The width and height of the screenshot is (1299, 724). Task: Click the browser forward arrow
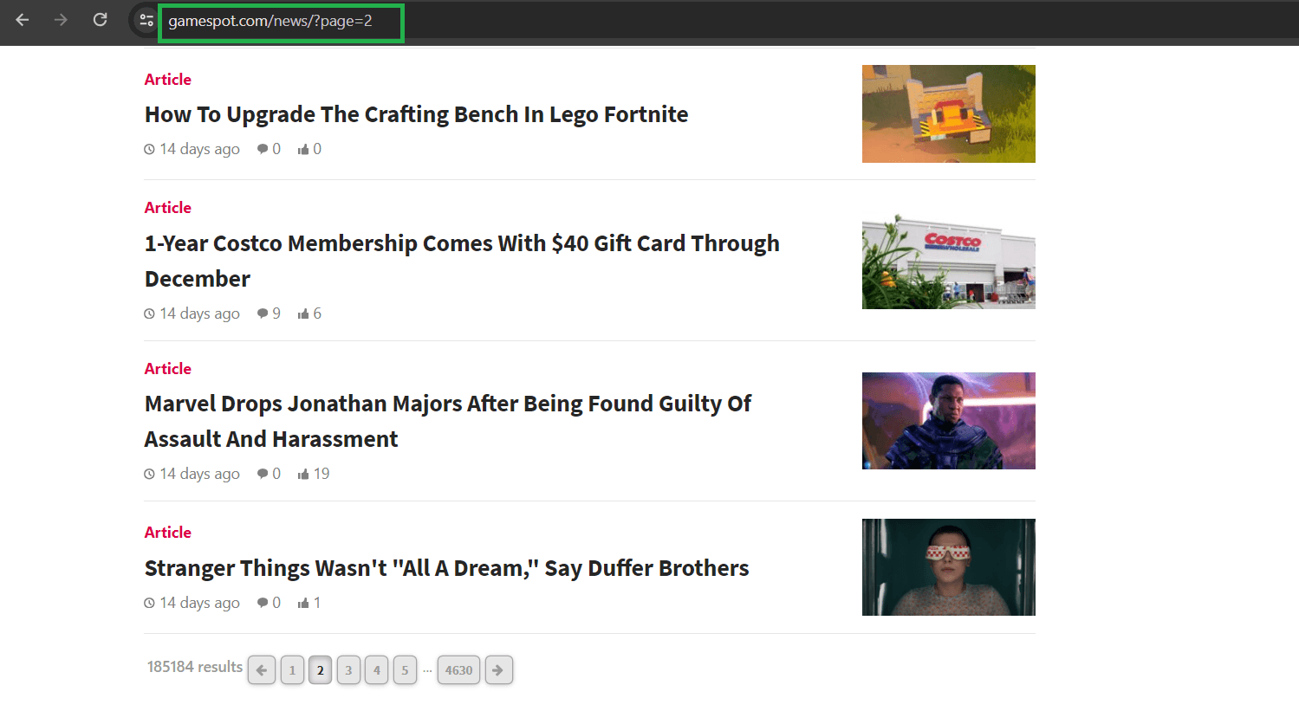pyautogui.click(x=61, y=20)
